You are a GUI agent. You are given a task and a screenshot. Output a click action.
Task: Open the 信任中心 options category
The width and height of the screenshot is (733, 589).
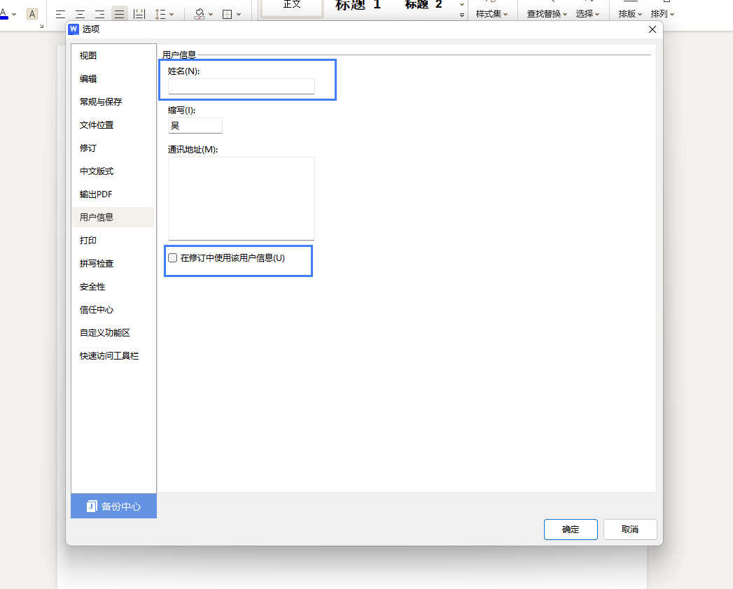tap(113, 310)
